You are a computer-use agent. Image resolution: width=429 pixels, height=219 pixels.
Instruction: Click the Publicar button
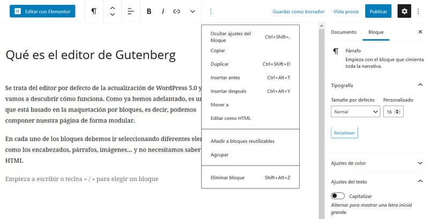pyautogui.click(x=378, y=11)
